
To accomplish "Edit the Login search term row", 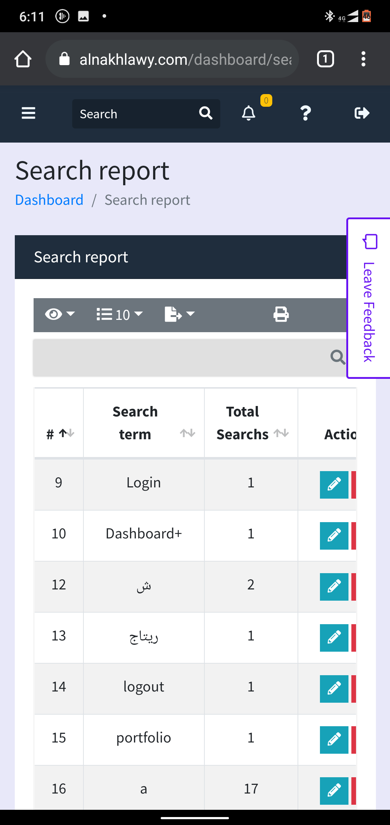I will [334, 485].
